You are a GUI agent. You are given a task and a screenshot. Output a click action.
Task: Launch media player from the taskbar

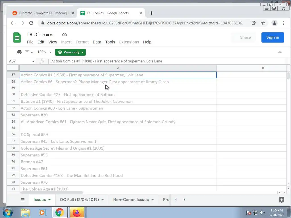(x=42, y=212)
